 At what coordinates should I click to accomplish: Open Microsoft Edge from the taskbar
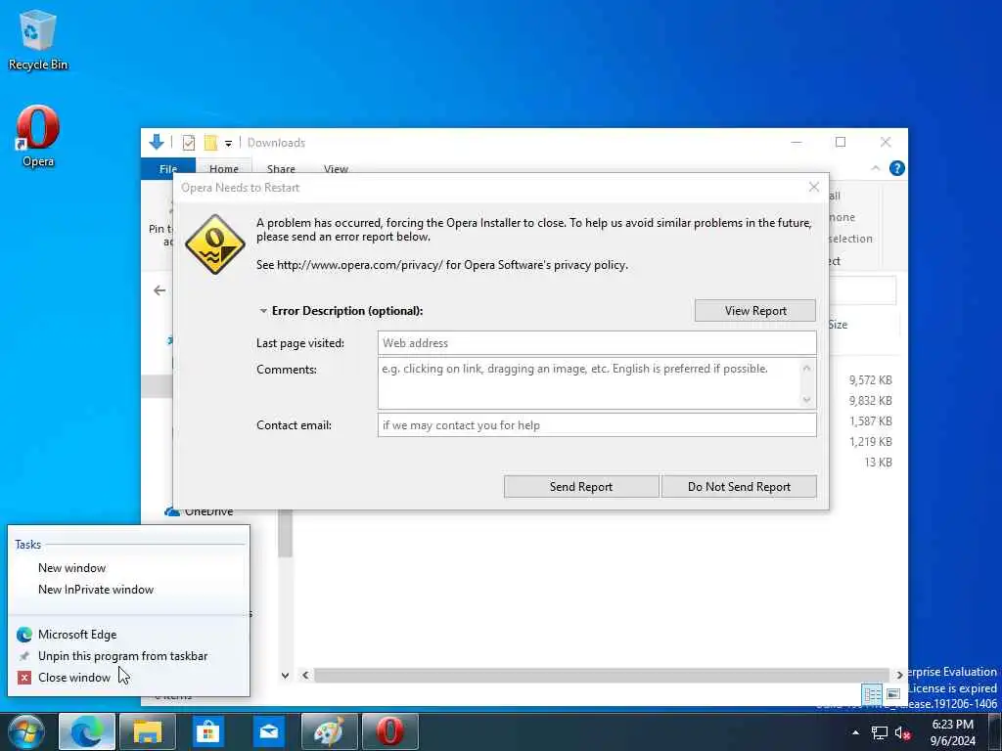coord(87,731)
